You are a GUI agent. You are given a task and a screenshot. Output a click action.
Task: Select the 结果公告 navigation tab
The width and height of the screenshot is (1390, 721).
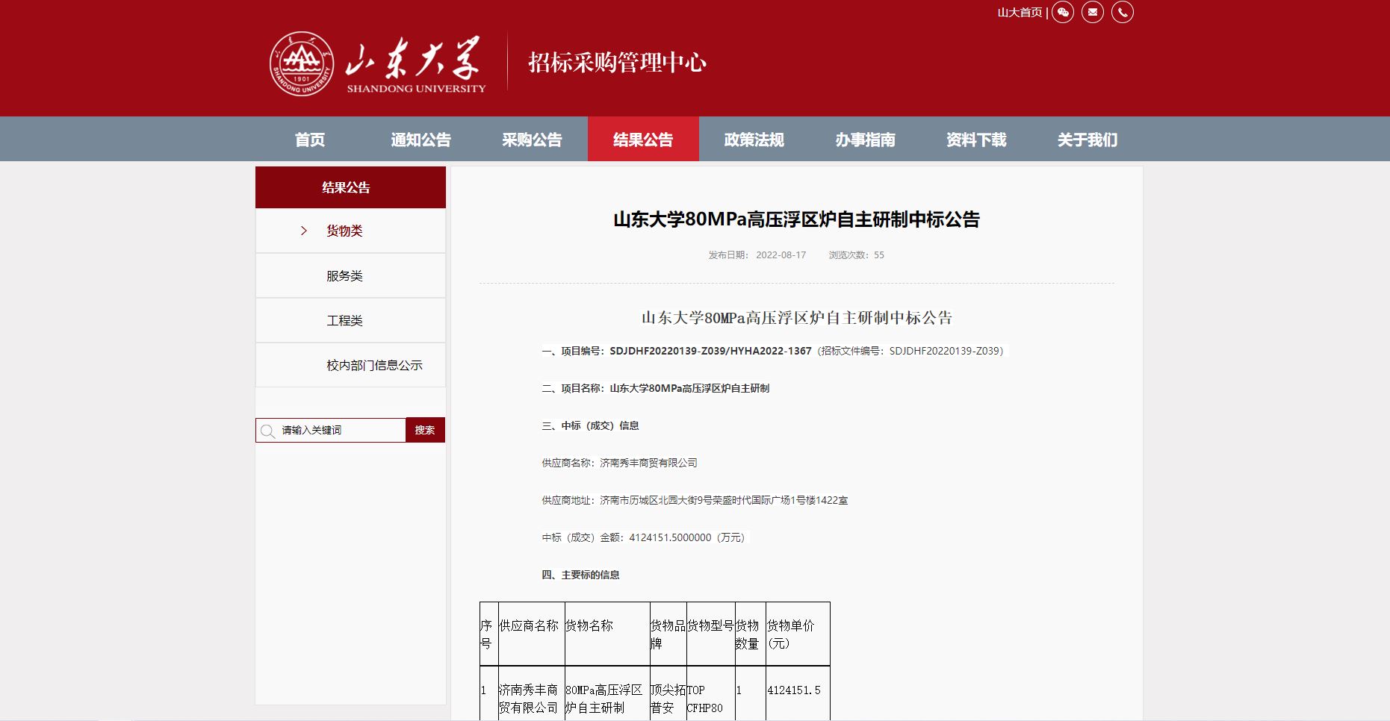[x=643, y=140]
